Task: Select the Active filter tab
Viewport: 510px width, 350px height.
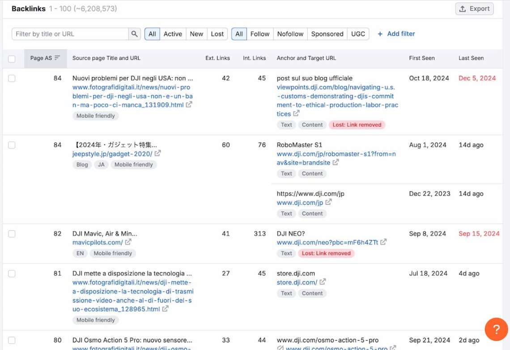Action: click(173, 34)
